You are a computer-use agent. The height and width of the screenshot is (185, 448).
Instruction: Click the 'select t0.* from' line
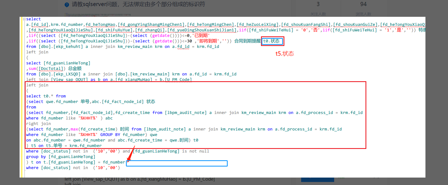[x=46, y=96]
